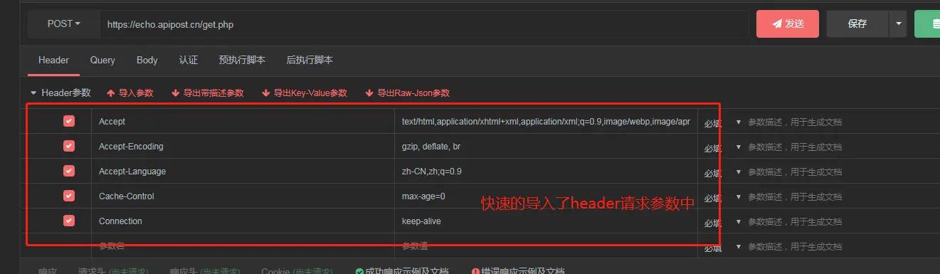Screen dimensions: 940x274
Task: Click the 'max-age=0' value
Action: pos(423,196)
